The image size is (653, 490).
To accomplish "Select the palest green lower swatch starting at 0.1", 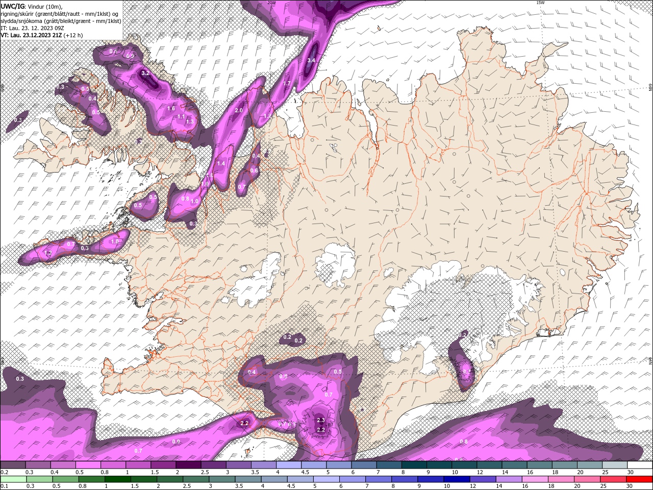I will tap(13, 479).
